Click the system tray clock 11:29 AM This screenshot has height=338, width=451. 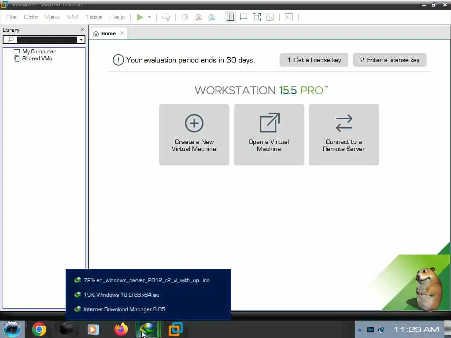pos(417,329)
